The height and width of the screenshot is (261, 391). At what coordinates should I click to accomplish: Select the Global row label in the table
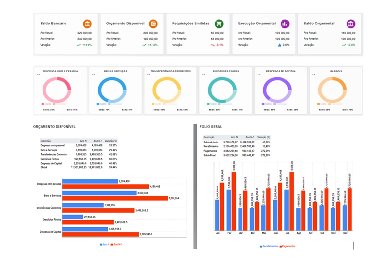43,167
